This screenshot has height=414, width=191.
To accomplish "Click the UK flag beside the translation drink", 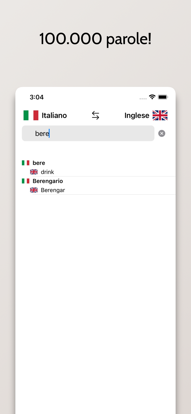I will point(34,172).
